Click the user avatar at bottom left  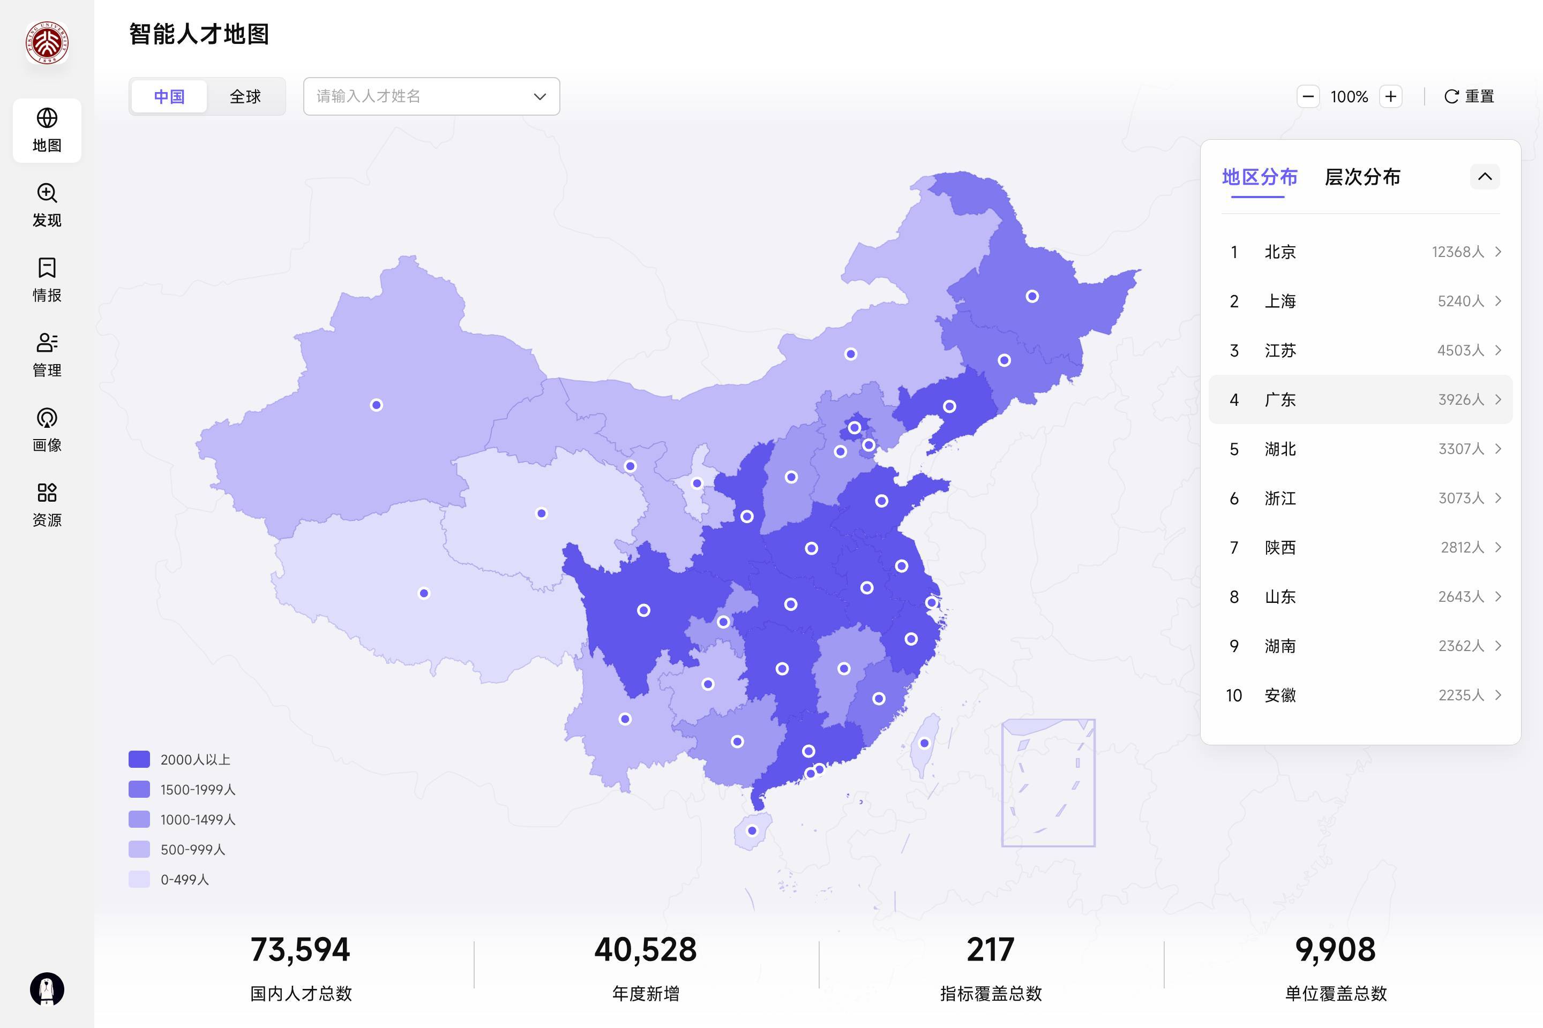click(47, 989)
